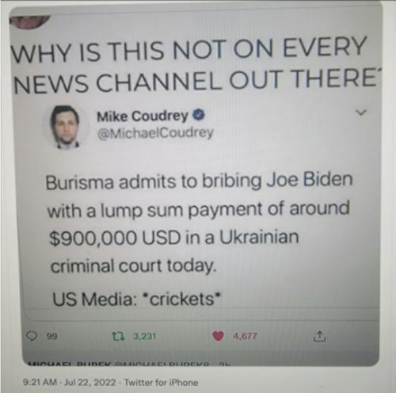View the 3,231 retweets count

[144, 337]
